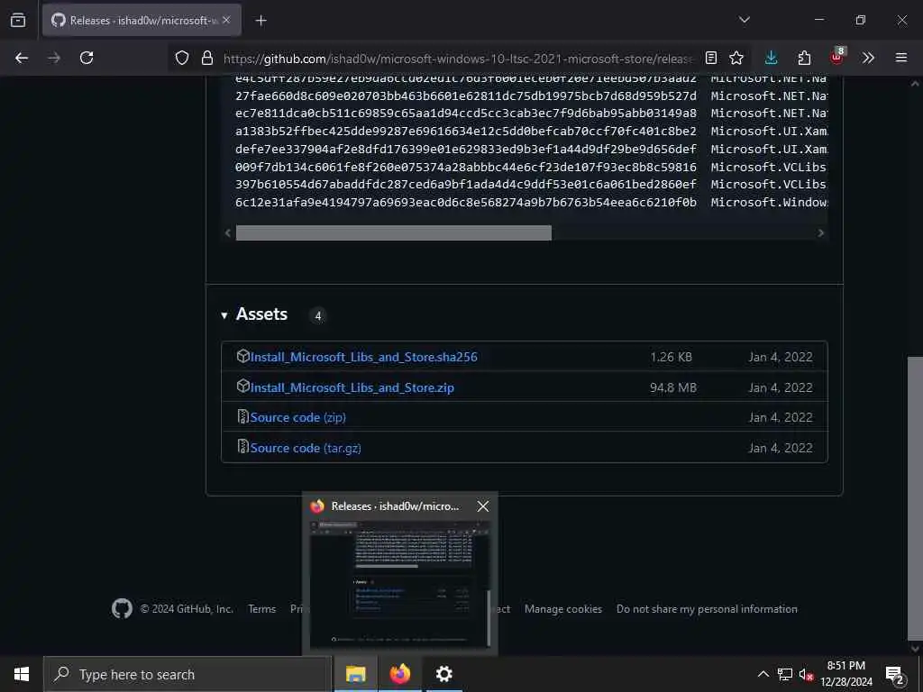Open the Terms footer link
The width and height of the screenshot is (923, 692).
pyautogui.click(x=262, y=609)
